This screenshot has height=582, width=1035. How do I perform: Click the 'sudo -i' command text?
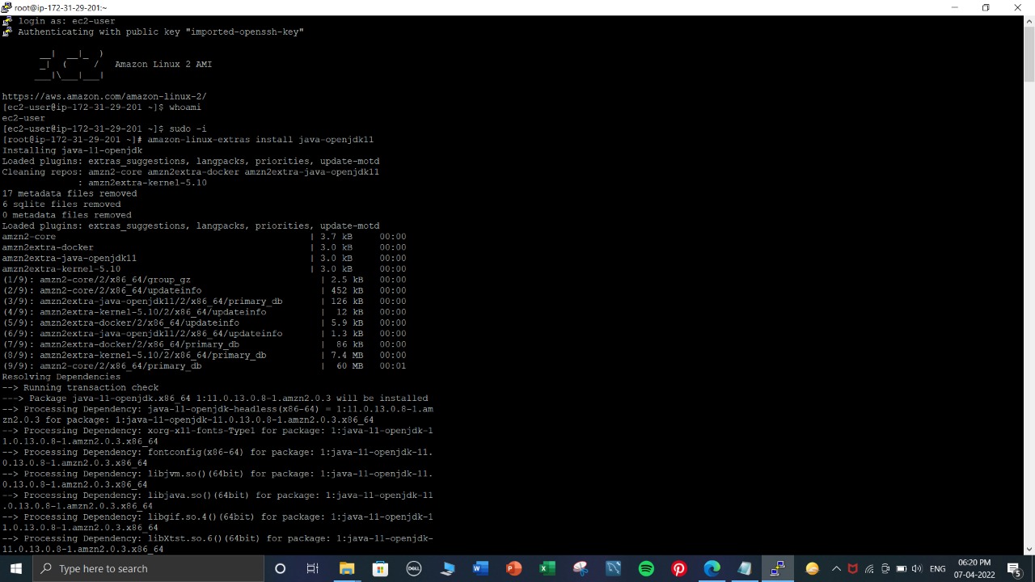[x=188, y=129]
